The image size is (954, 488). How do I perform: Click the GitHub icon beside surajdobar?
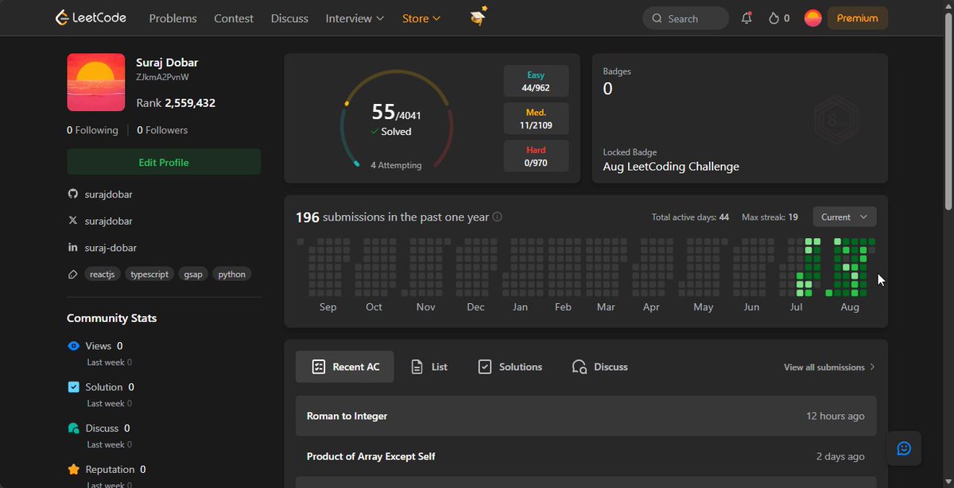(73, 194)
